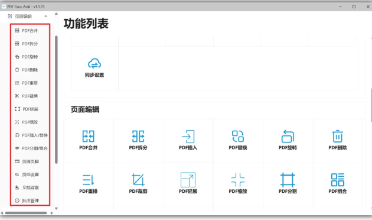Launch the PDF裁剪 crop card

(138, 184)
